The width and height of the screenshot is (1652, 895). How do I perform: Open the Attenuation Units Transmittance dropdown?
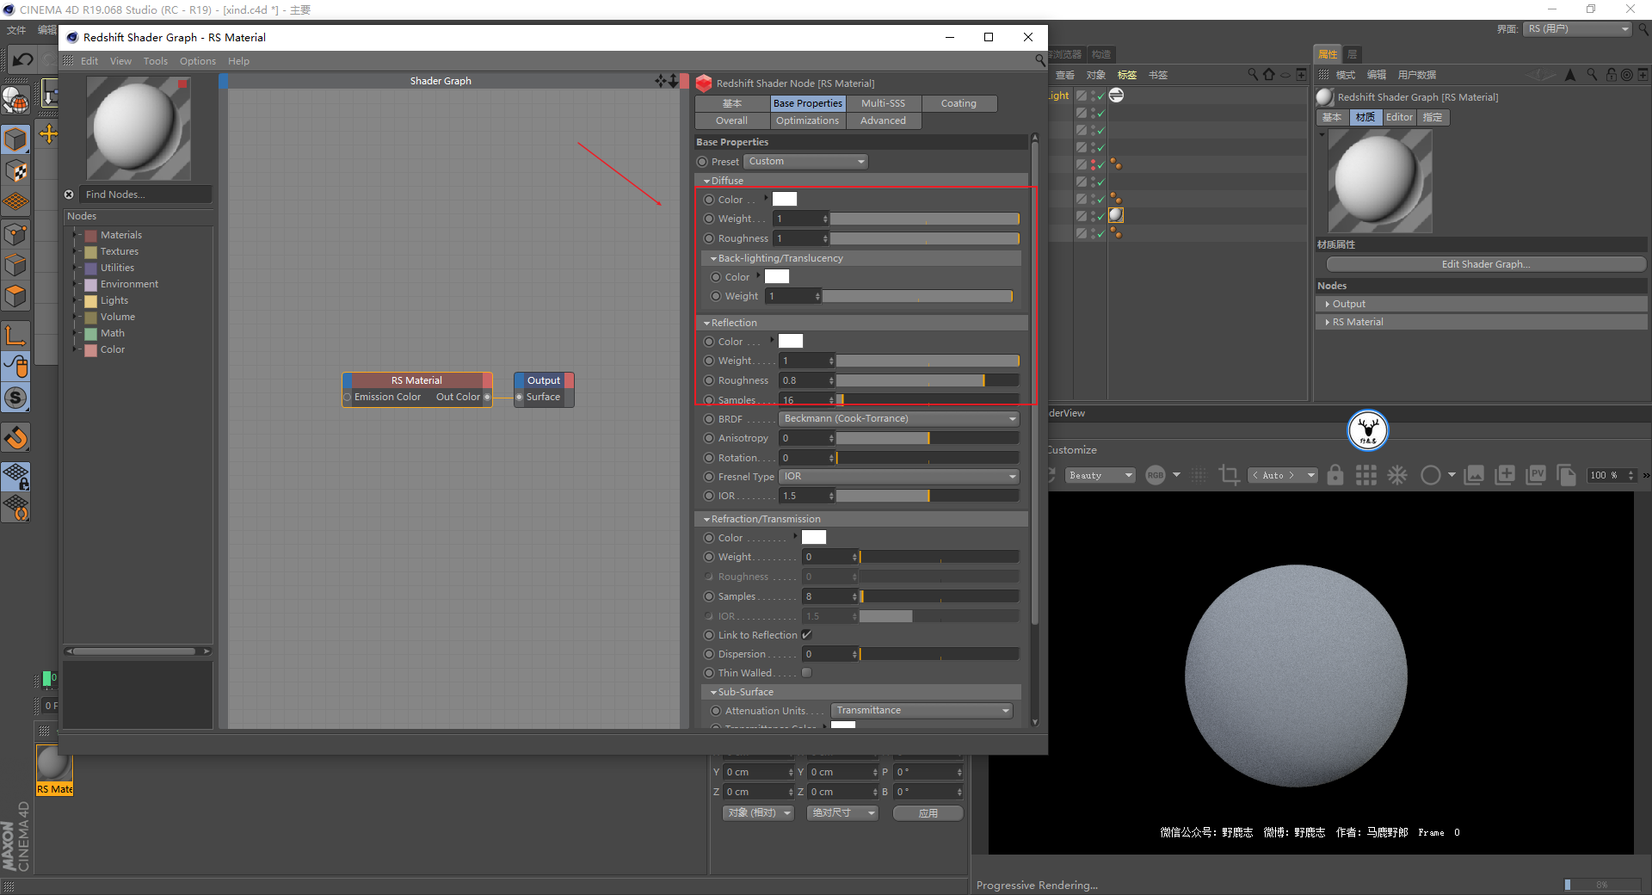point(922,711)
